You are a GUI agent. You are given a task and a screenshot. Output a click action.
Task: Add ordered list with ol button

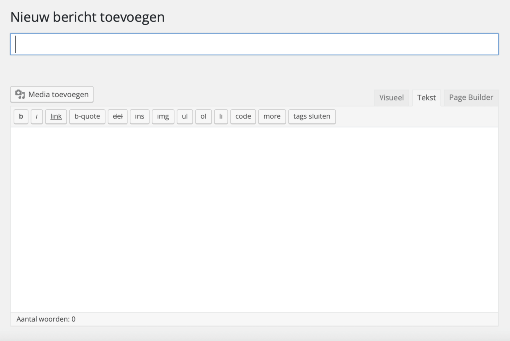[x=203, y=116]
